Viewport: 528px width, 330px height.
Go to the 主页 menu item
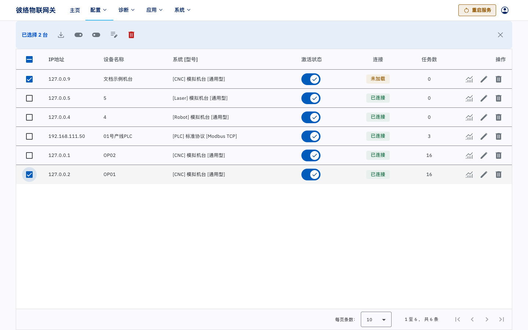[75, 10]
